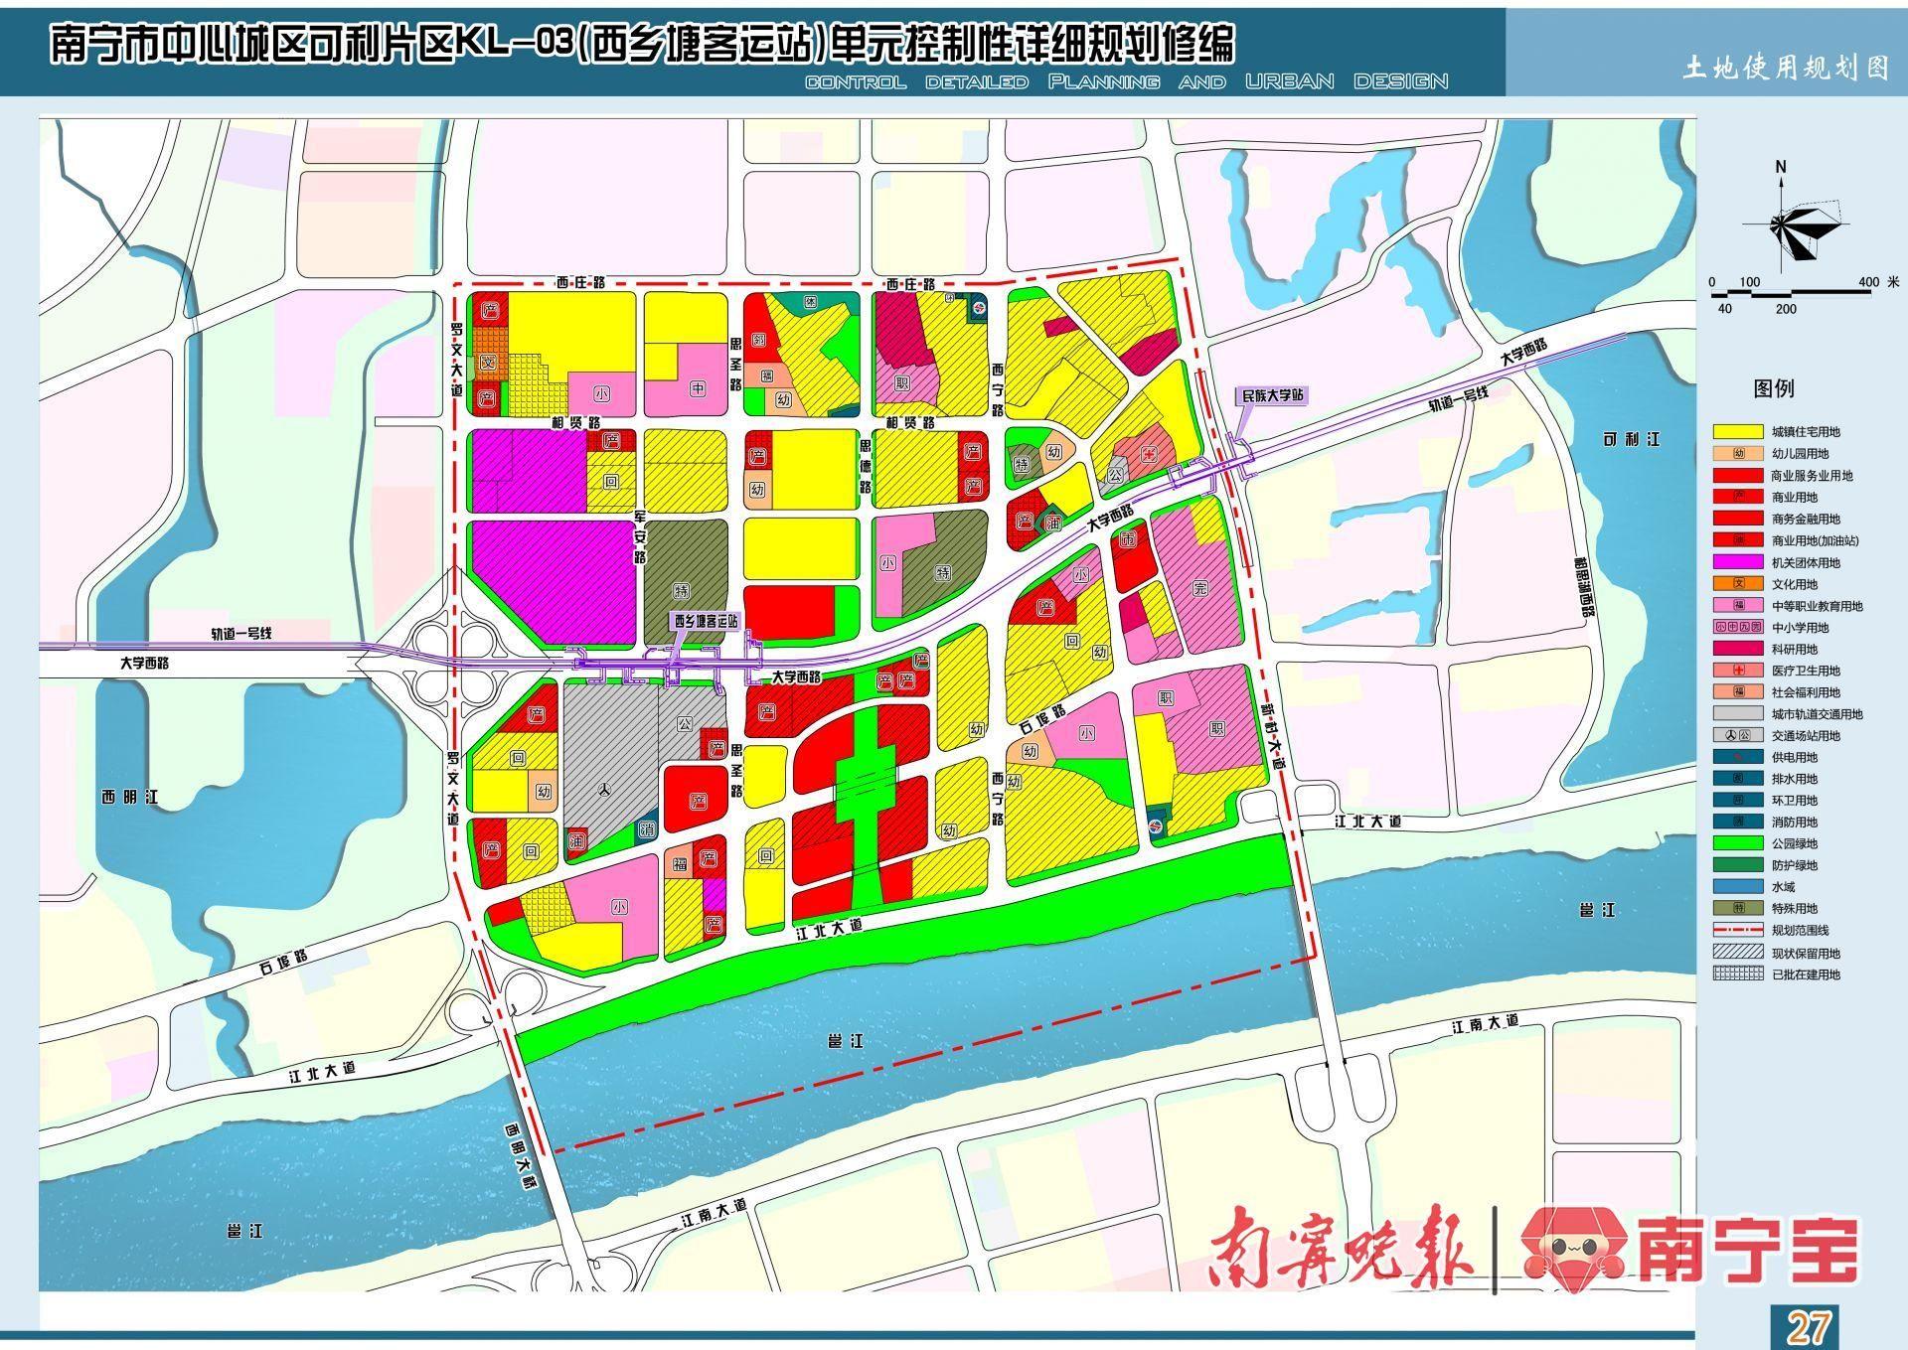Click the 体 sports parcel symbol near 西庄路
The image size is (1908, 1350).
click(x=811, y=302)
